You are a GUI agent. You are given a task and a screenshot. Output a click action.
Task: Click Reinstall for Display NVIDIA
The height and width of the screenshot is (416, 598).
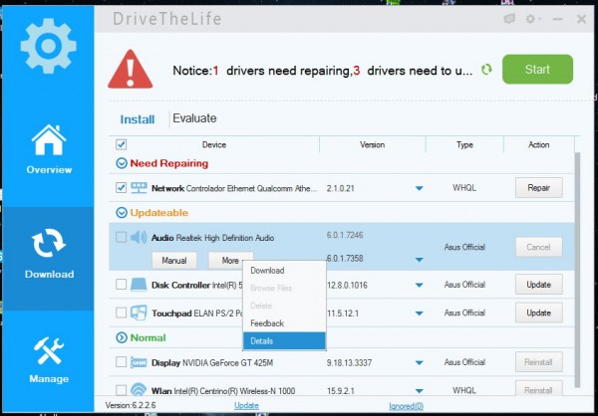pyautogui.click(x=538, y=362)
